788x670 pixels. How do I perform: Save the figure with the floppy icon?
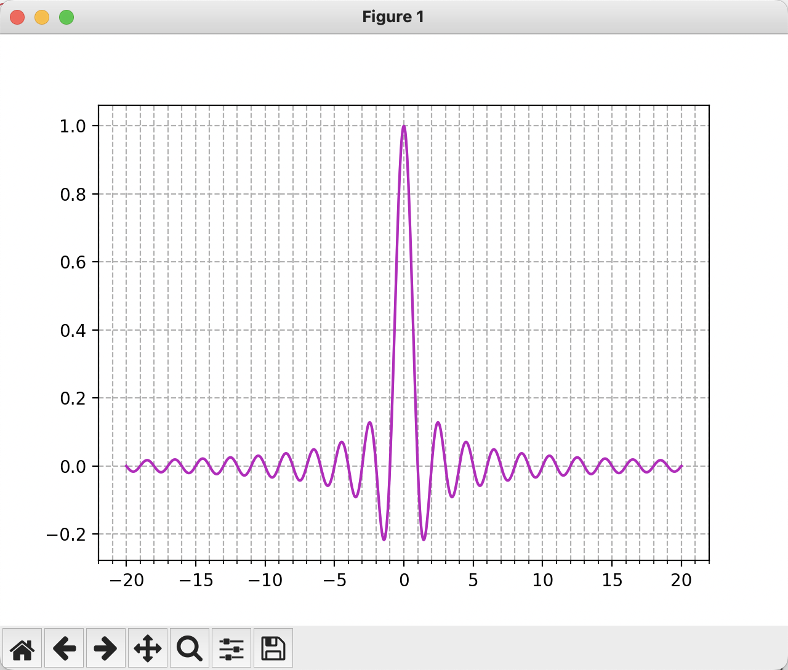[x=273, y=648]
